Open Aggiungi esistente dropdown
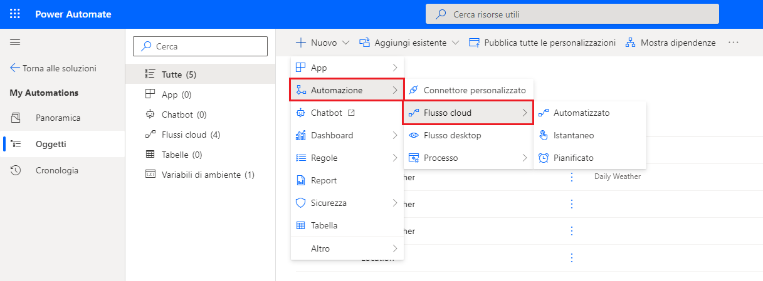The image size is (763, 281). [409, 43]
